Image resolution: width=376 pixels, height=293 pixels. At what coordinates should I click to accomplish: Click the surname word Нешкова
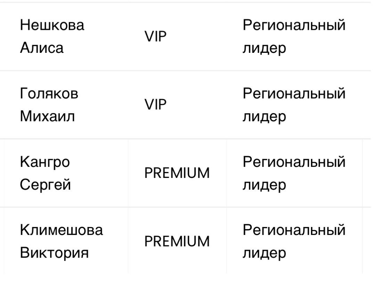click(52, 25)
